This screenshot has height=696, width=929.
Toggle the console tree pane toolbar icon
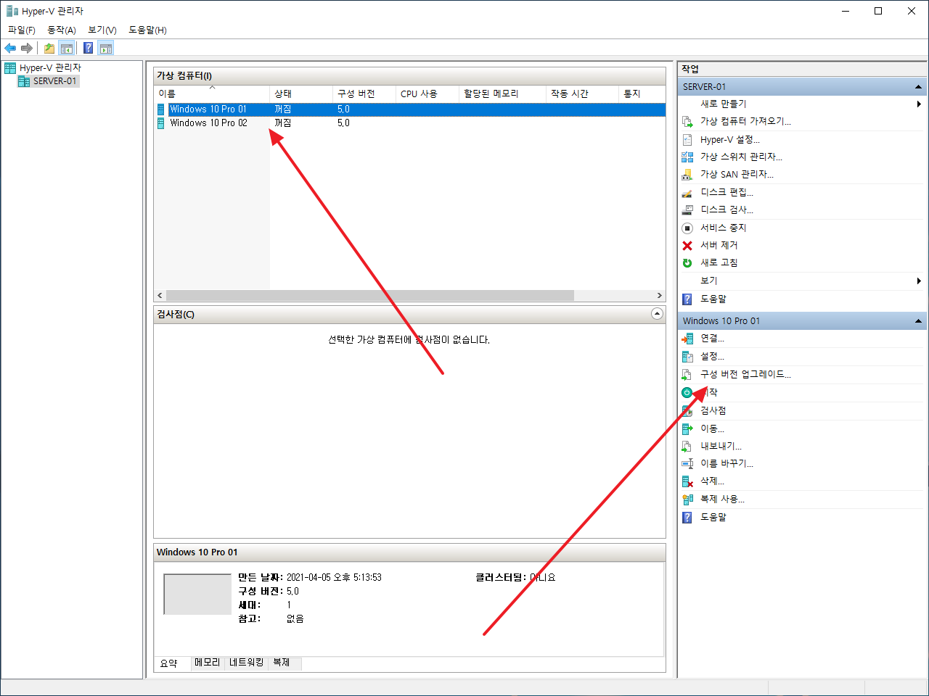tap(66, 48)
